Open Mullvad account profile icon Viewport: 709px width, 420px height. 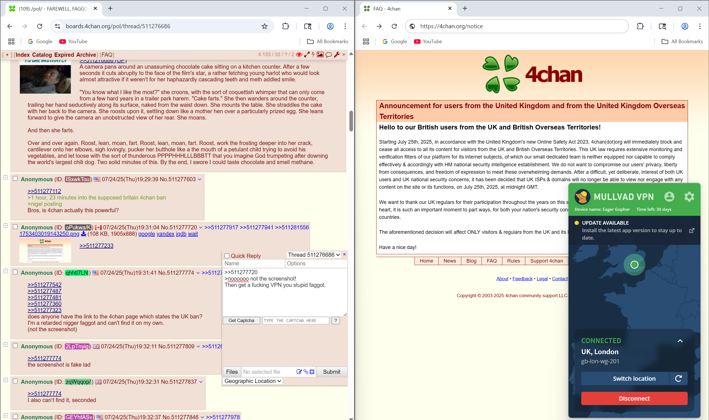(x=669, y=197)
